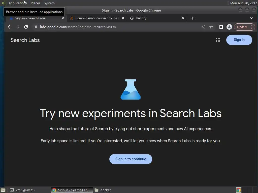Close the History tab
This screenshot has height=193, width=258.
click(x=183, y=18)
